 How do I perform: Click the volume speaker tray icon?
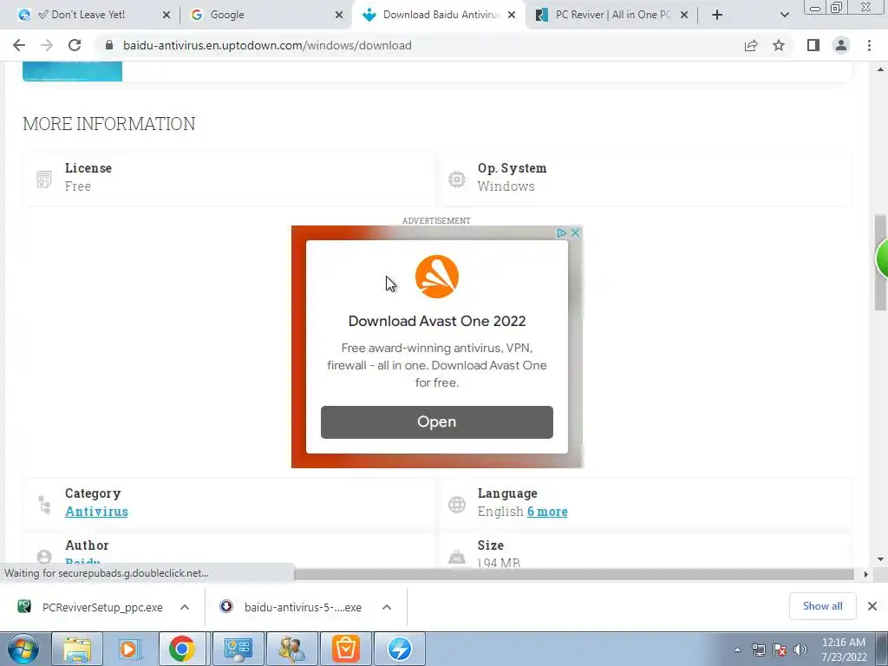tap(800, 650)
